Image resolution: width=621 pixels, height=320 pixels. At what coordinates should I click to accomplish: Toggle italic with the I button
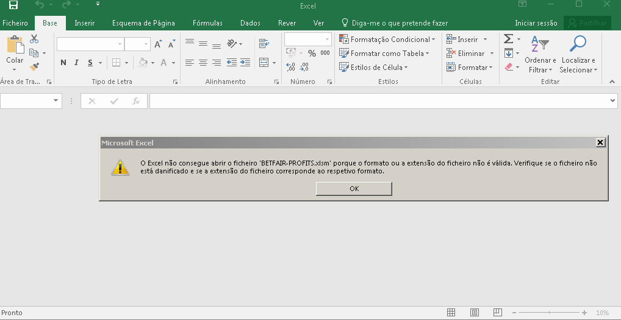click(76, 63)
